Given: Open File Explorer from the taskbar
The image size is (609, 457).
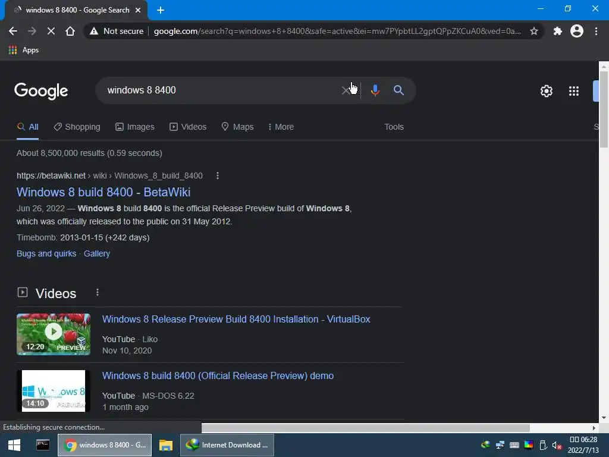Looking at the screenshot, I should [x=166, y=445].
